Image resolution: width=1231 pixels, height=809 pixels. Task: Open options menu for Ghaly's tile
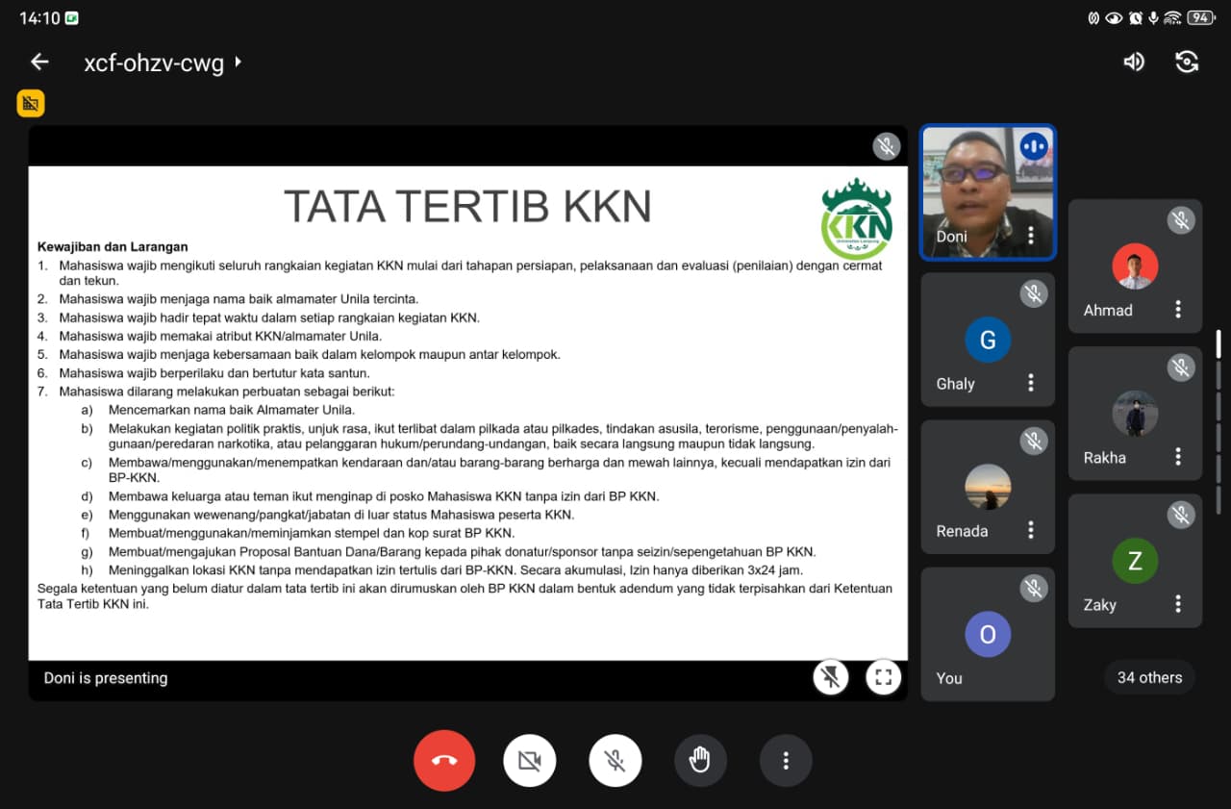[x=1031, y=383]
